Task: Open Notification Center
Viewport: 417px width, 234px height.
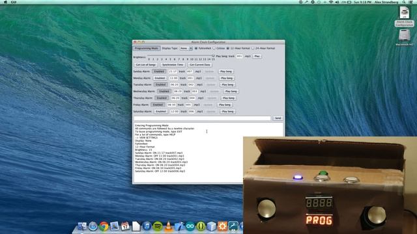Action: 411,2
